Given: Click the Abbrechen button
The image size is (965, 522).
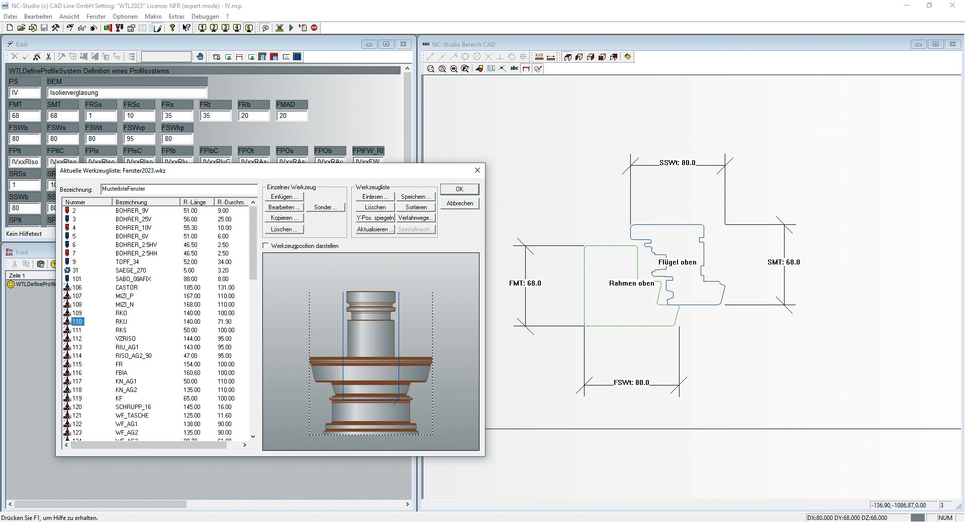Looking at the screenshot, I should [459, 203].
